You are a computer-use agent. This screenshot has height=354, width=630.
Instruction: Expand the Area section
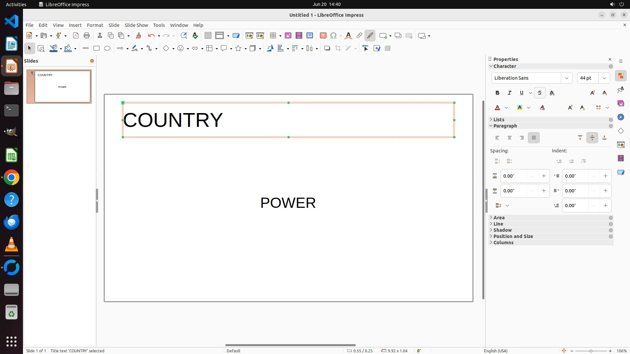point(499,218)
